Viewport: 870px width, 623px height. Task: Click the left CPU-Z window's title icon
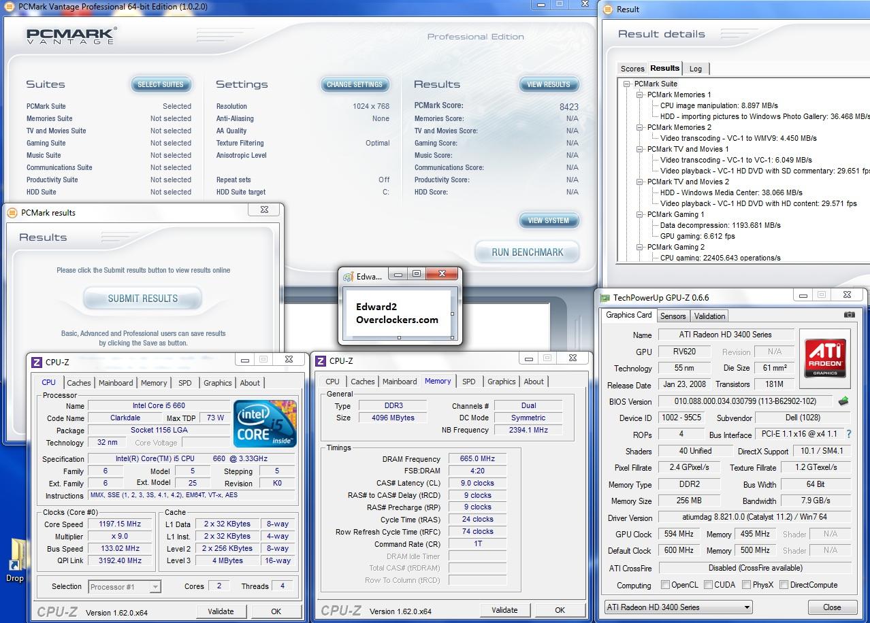pyautogui.click(x=37, y=363)
